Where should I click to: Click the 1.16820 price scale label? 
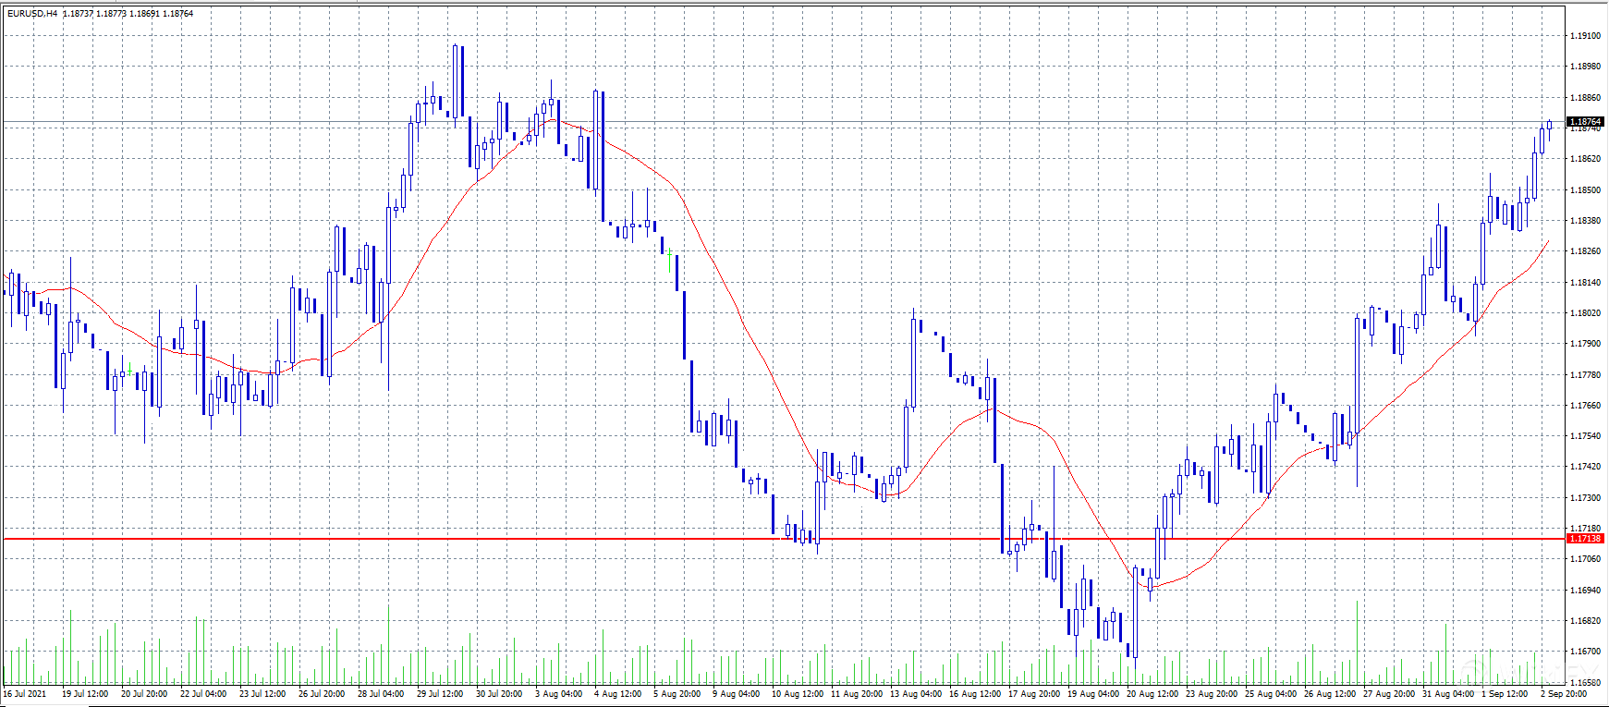tap(1585, 621)
